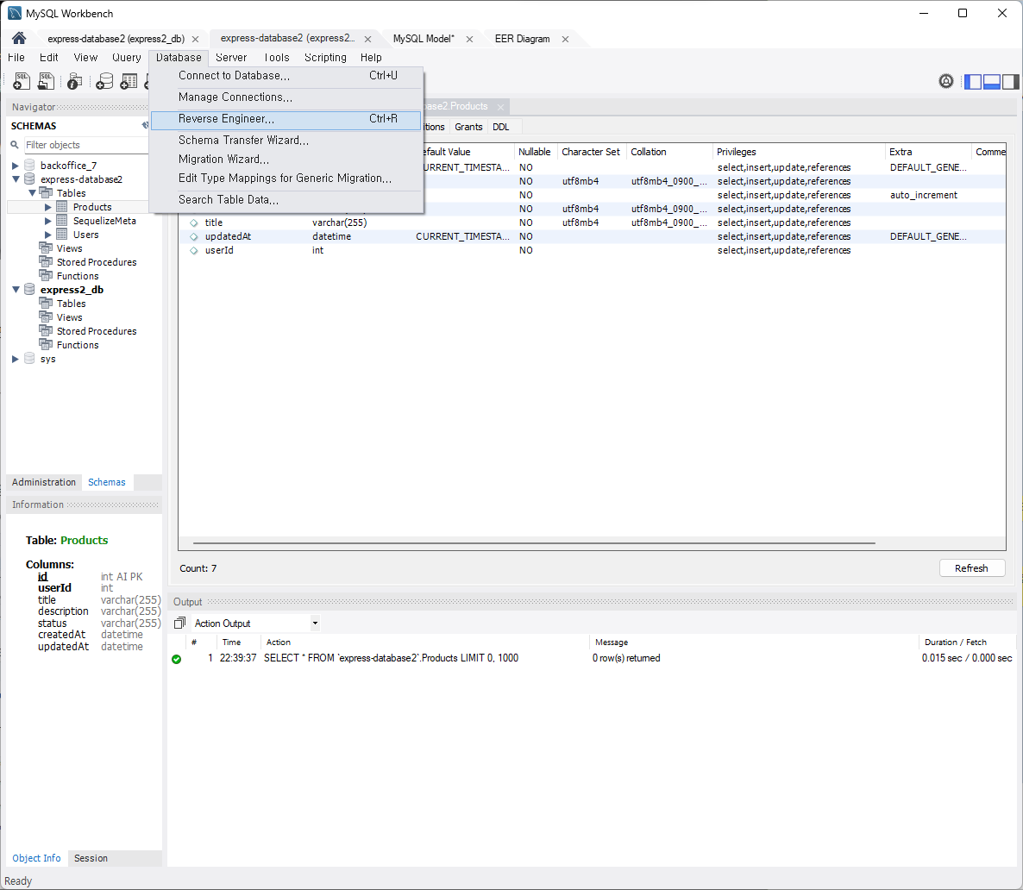Click the Privileges column header
Screen dimensions: 1023x890
[x=799, y=152]
